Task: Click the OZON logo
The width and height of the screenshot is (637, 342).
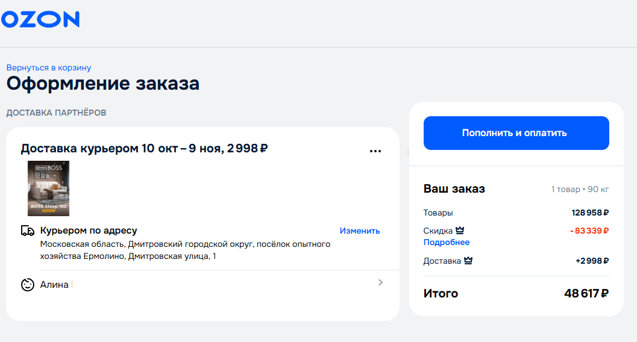Action: [40, 19]
